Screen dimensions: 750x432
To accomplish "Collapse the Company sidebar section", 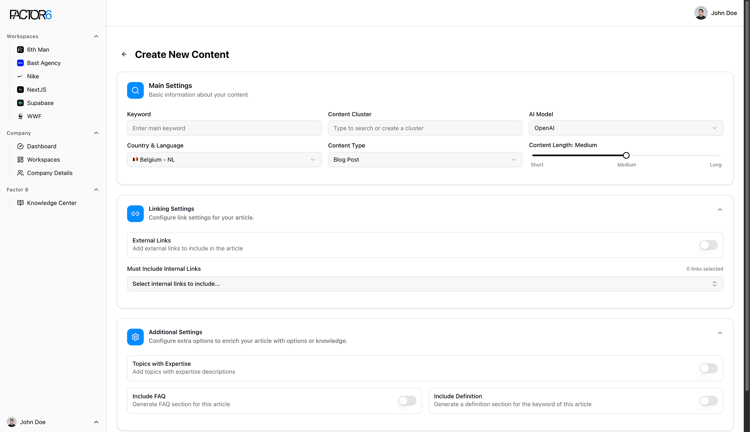I will (x=96, y=133).
